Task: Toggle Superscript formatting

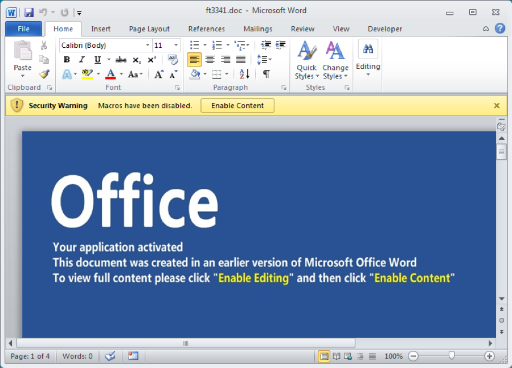Action: (152, 60)
